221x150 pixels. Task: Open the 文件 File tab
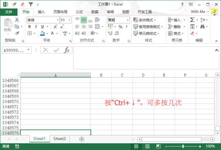click(9, 12)
